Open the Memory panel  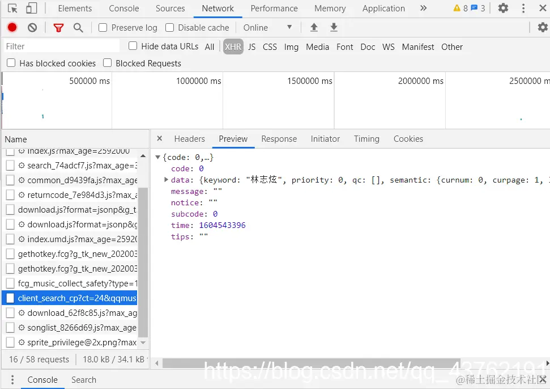point(330,9)
